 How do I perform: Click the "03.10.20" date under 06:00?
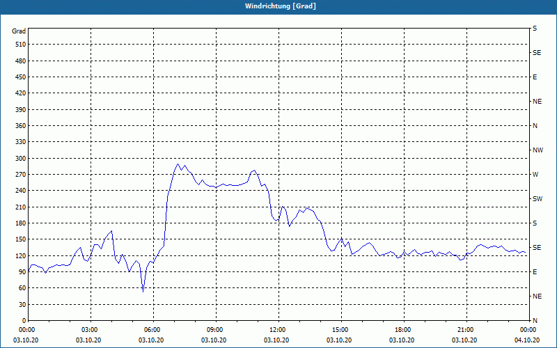[151, 340]
